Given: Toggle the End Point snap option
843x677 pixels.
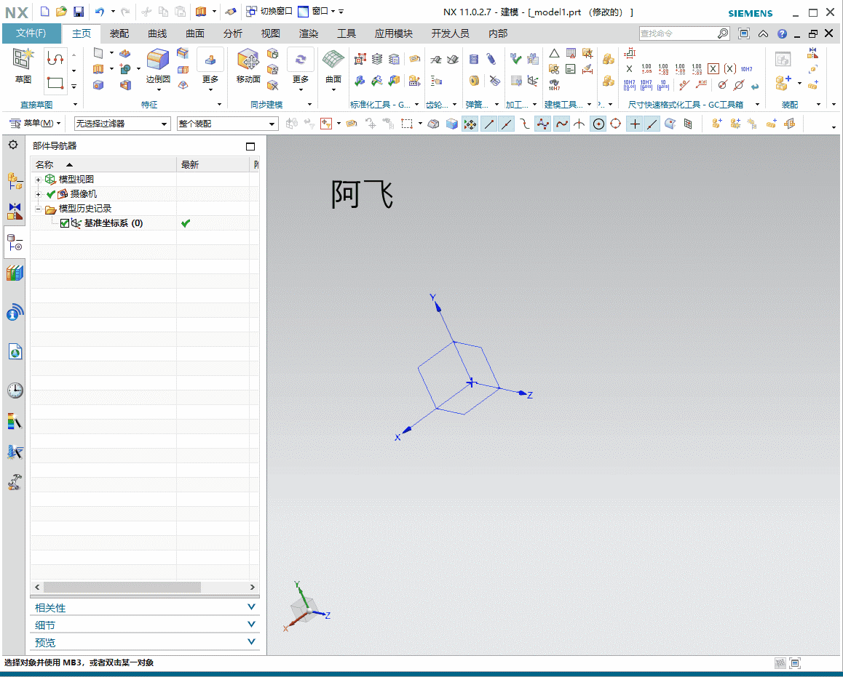Looking at the screenshot, I should (488, 124).
